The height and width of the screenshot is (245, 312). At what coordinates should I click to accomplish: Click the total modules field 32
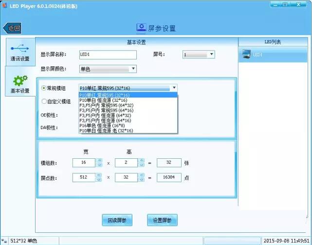coord(169,163)
